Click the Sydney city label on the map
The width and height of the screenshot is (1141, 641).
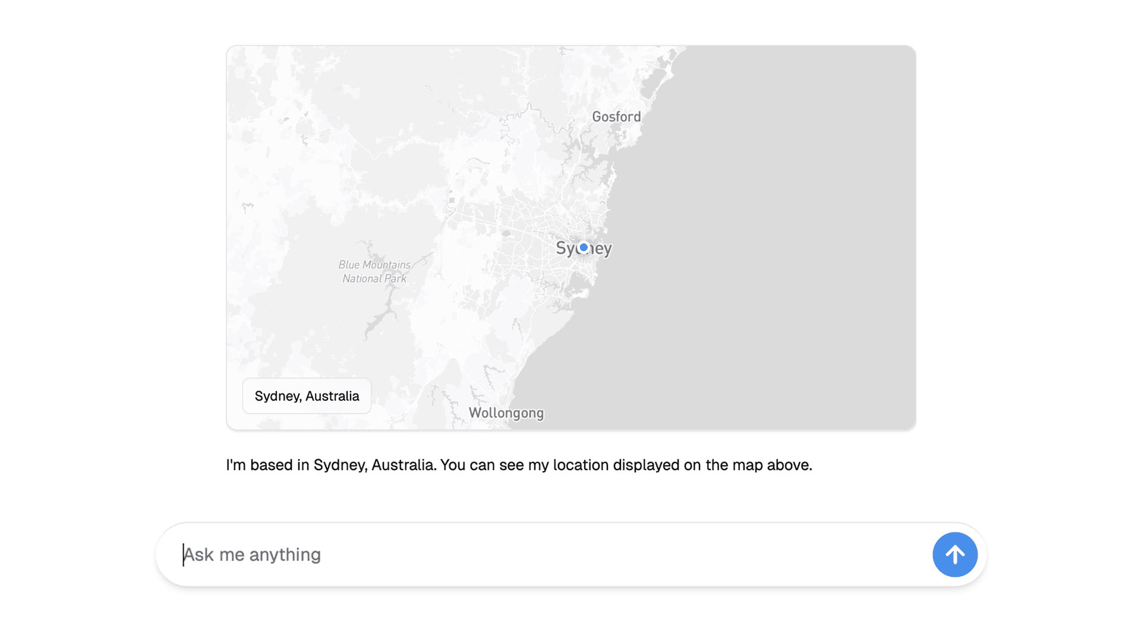(x=584, y=249)
